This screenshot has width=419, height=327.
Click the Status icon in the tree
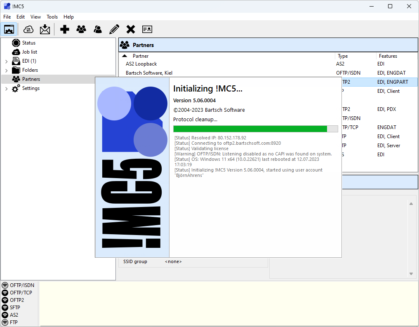pyautogui.click(x=16, y=43)
